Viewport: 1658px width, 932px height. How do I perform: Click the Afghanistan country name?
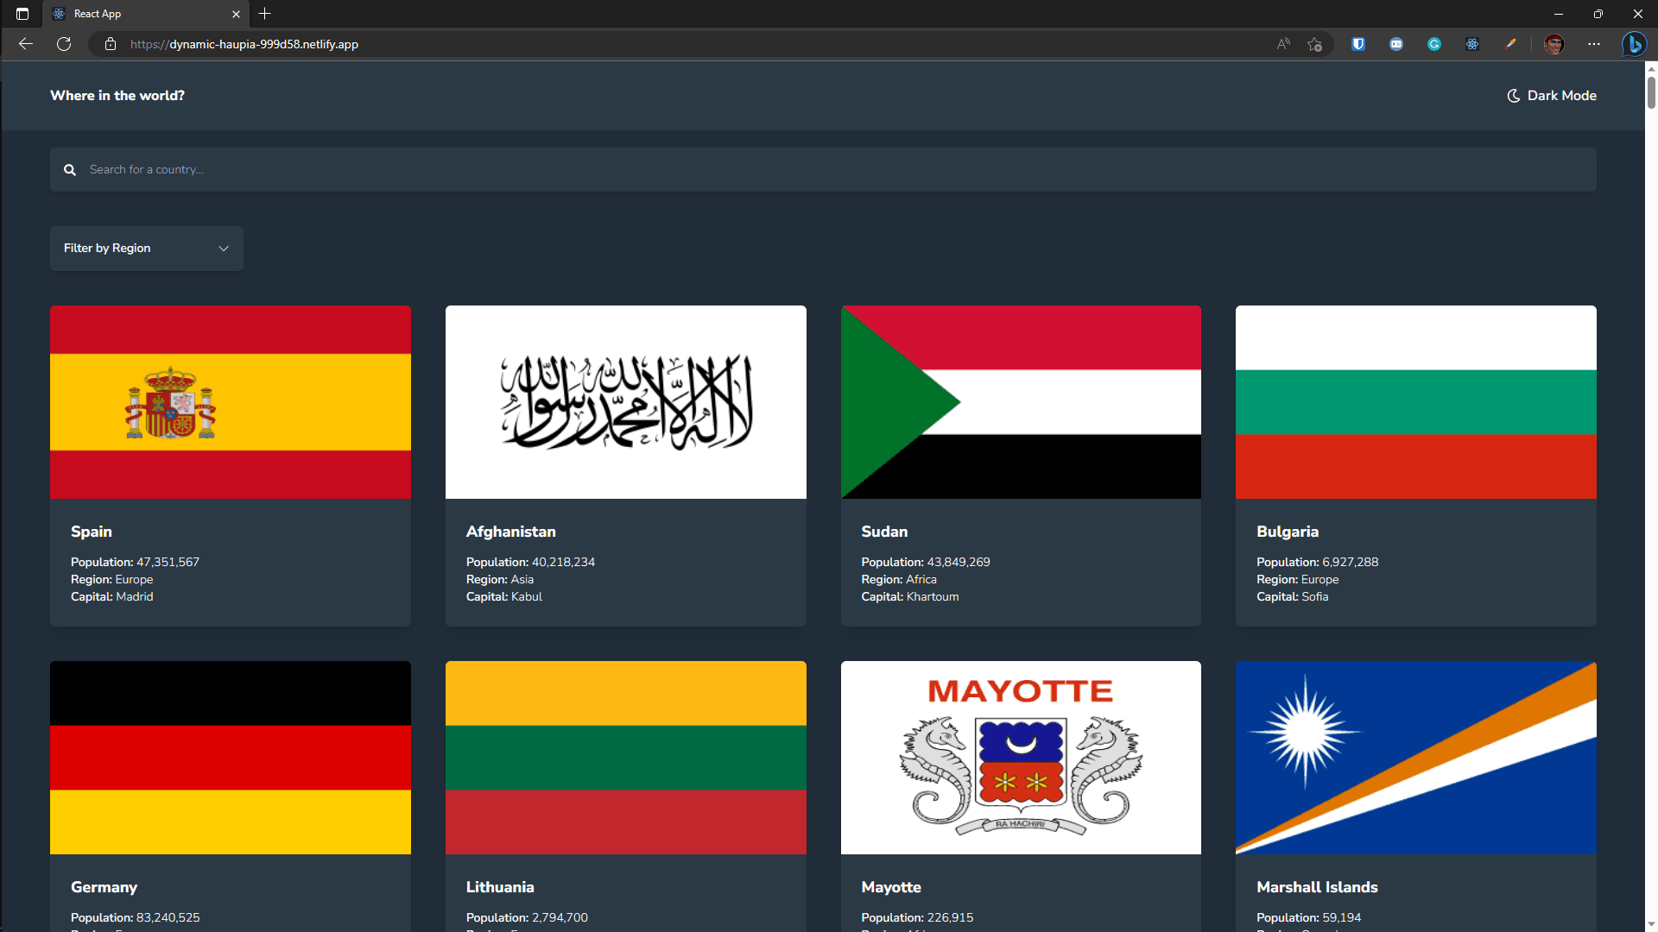coord(511,532)
